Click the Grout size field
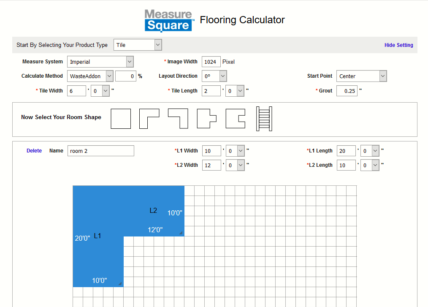 pyautogui.click(x=347, y=91)
